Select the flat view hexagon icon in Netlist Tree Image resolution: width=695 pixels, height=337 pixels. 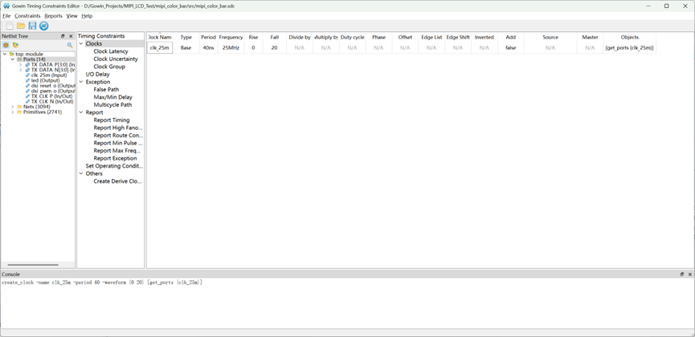(x=6, y=45)
